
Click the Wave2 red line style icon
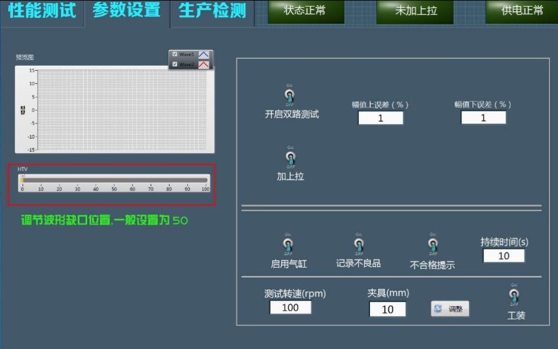pos(203,64)
